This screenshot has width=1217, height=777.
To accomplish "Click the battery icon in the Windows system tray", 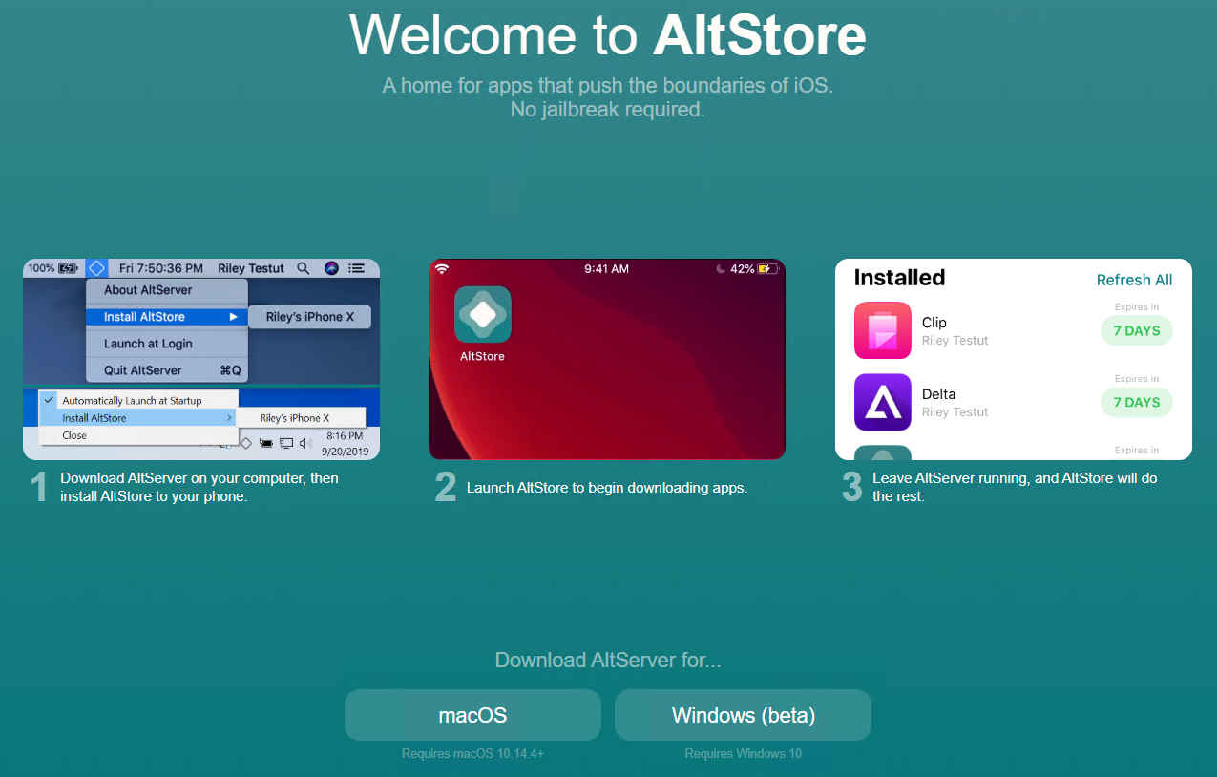I will pyautogui.click(x=266, y=443).
